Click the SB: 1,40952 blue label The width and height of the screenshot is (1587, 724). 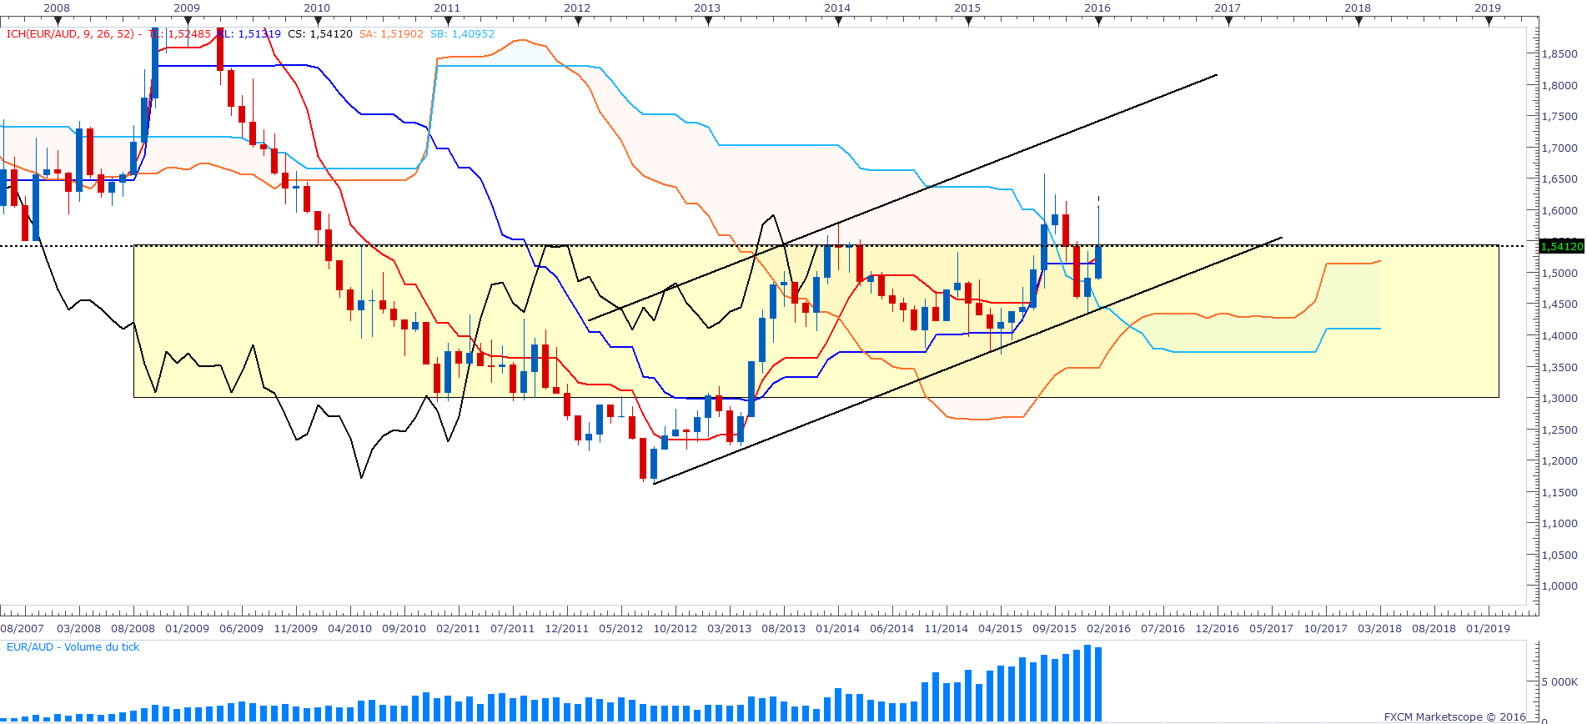(462, 34)
